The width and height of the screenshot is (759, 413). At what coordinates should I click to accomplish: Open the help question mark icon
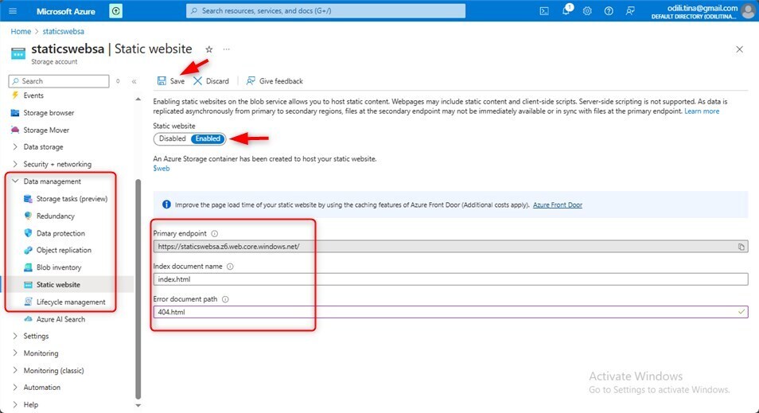click(x=609, y=10)
